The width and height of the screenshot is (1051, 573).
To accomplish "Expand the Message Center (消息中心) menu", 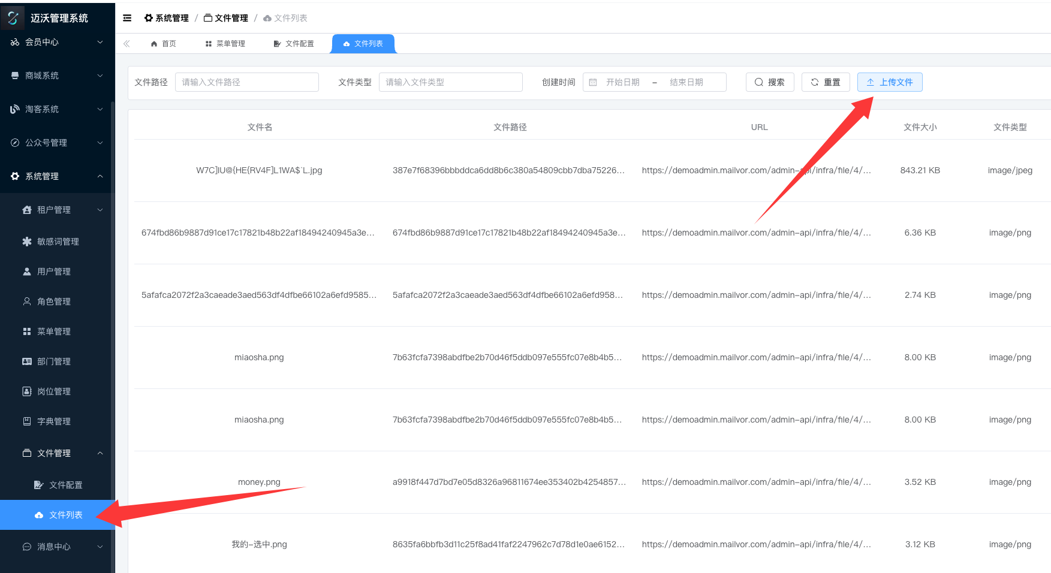I will click(57, 547).
